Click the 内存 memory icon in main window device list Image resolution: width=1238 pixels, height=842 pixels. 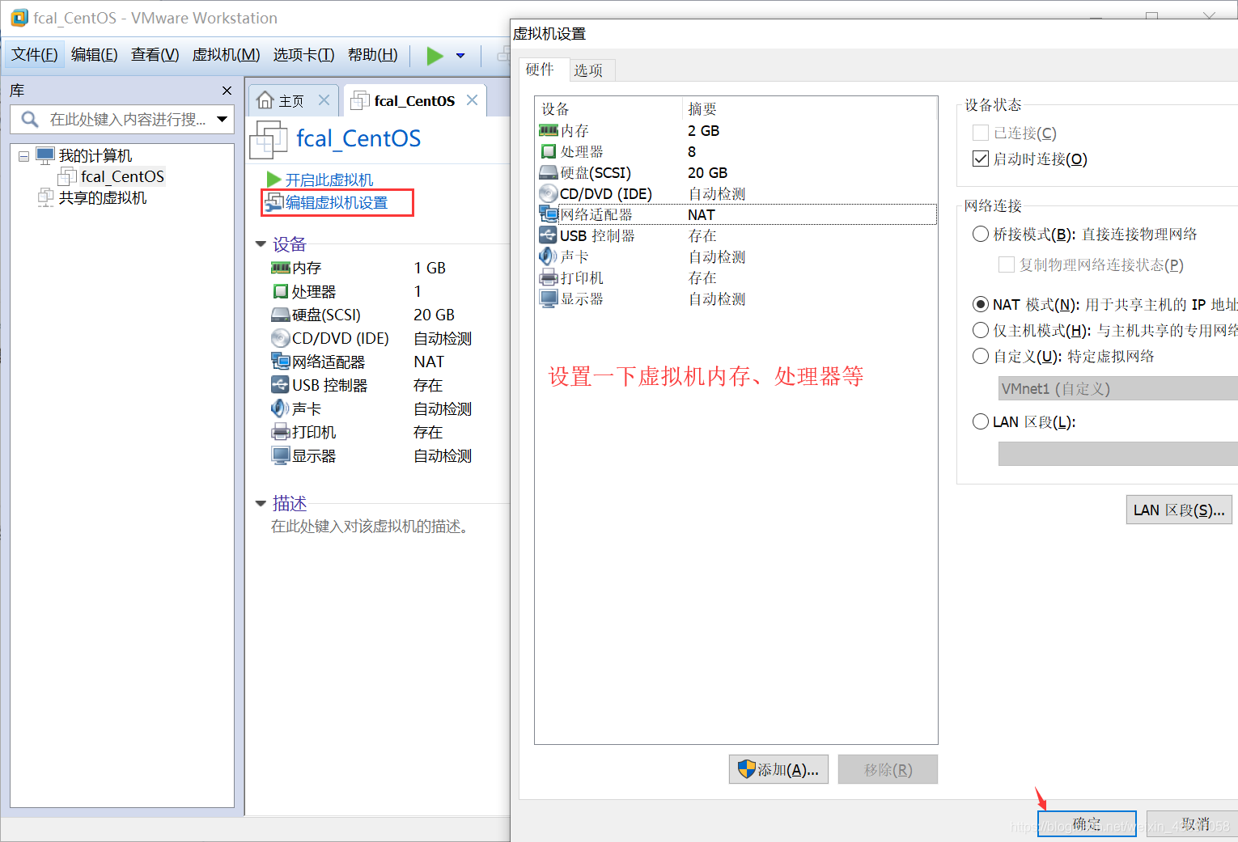coord(281,268)
